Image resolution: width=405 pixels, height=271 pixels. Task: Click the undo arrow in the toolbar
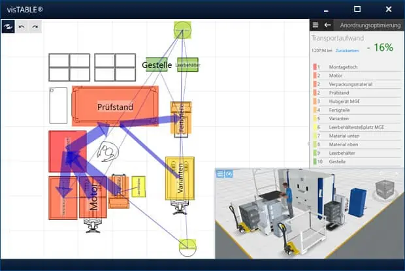[22, 27]
